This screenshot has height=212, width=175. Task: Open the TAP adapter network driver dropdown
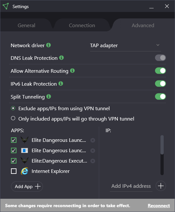(x=126, y=46)
